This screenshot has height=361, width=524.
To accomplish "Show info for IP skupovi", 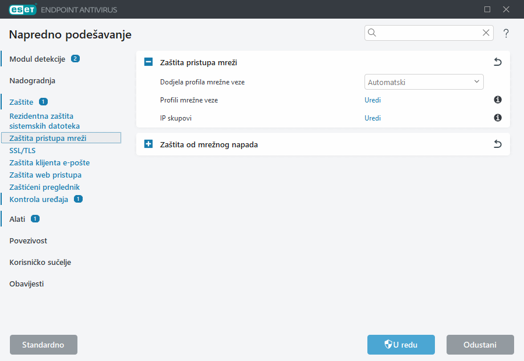I will (498, 118).
